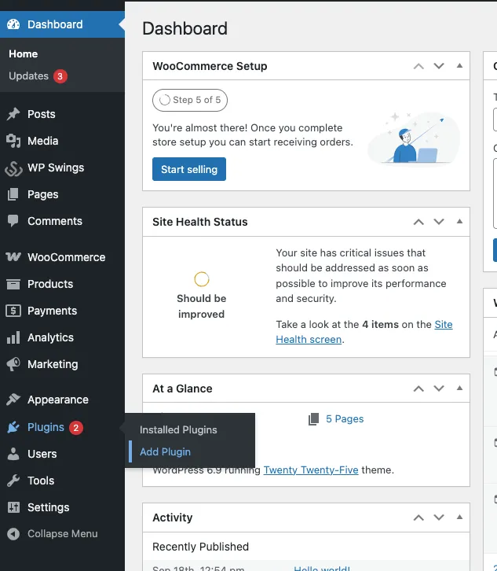The height and width of the screenshot is (571, 497).
Task: Click the Plugins plug icon
Action: (x=13, y=427)
